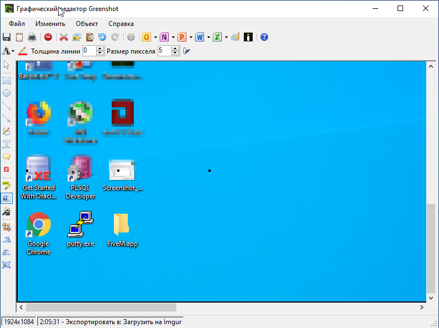Click the Google Chrome icon in the captured image
Viewport: 439px width, 328px height.
(39, 224)
